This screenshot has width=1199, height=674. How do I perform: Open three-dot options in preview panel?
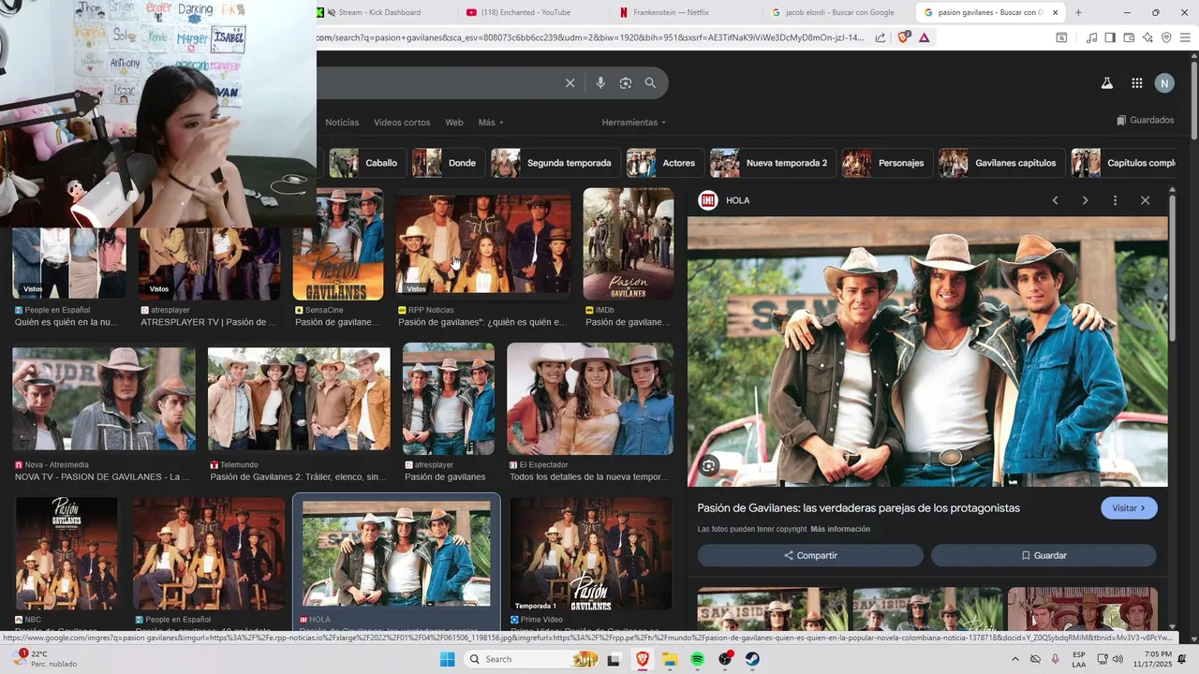[1115, 200]
